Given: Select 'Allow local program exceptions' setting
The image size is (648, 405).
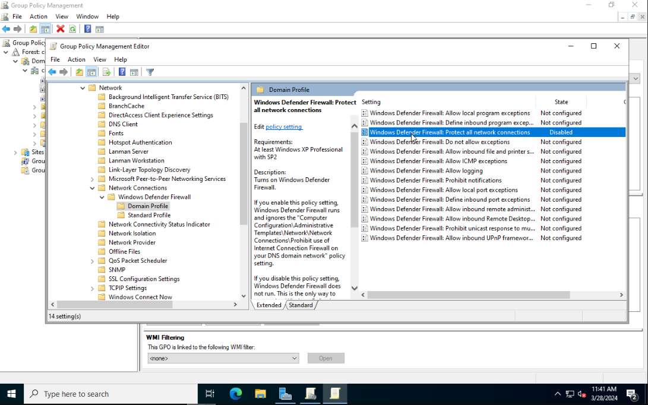Looking at the screenshot, I should coord(450,113).
